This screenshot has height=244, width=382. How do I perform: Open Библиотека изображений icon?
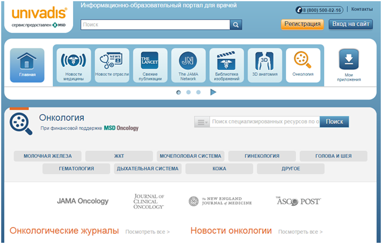tap(226, 65)
